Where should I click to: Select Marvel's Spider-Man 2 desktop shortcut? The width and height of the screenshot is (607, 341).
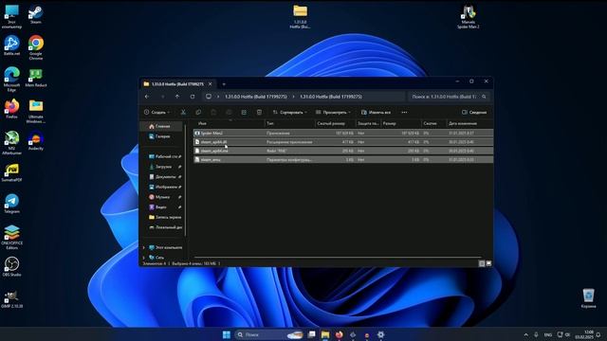tap(468, 17)
